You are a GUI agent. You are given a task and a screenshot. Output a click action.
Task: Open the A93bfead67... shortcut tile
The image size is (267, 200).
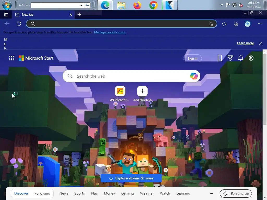tap(120, 94)
